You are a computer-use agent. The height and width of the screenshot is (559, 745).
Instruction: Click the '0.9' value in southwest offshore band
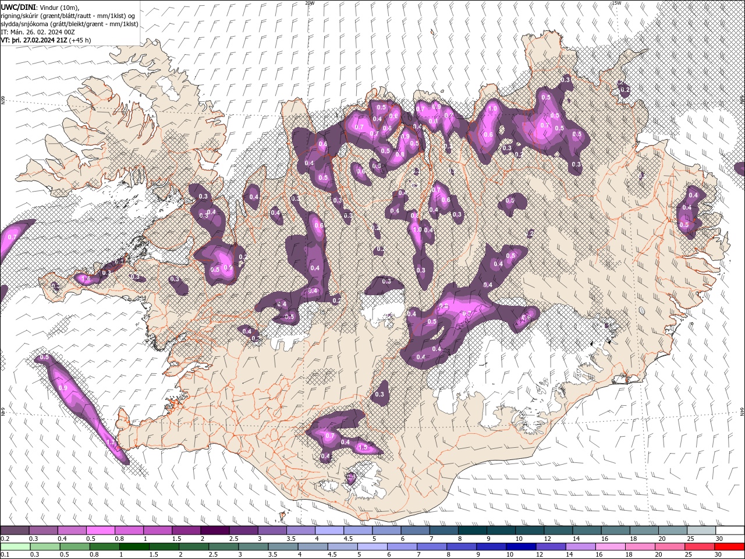click(x=63, y=388)
